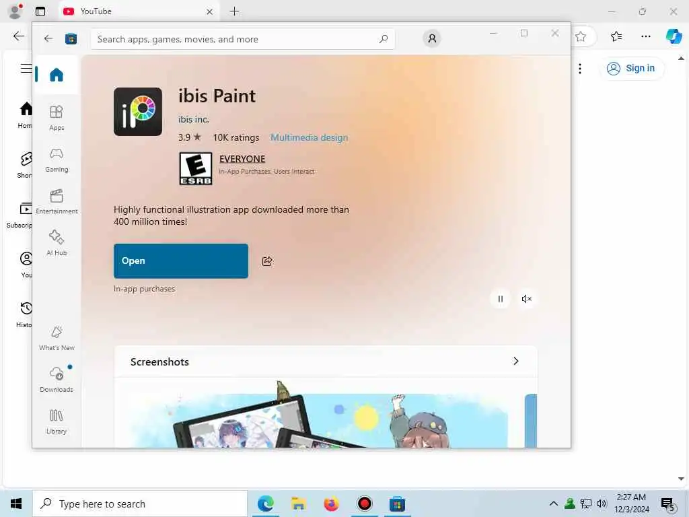Click the ibis Paint app icon
Image resolution: width=689 pixels, height=517 pixels.
coord(138,111)
